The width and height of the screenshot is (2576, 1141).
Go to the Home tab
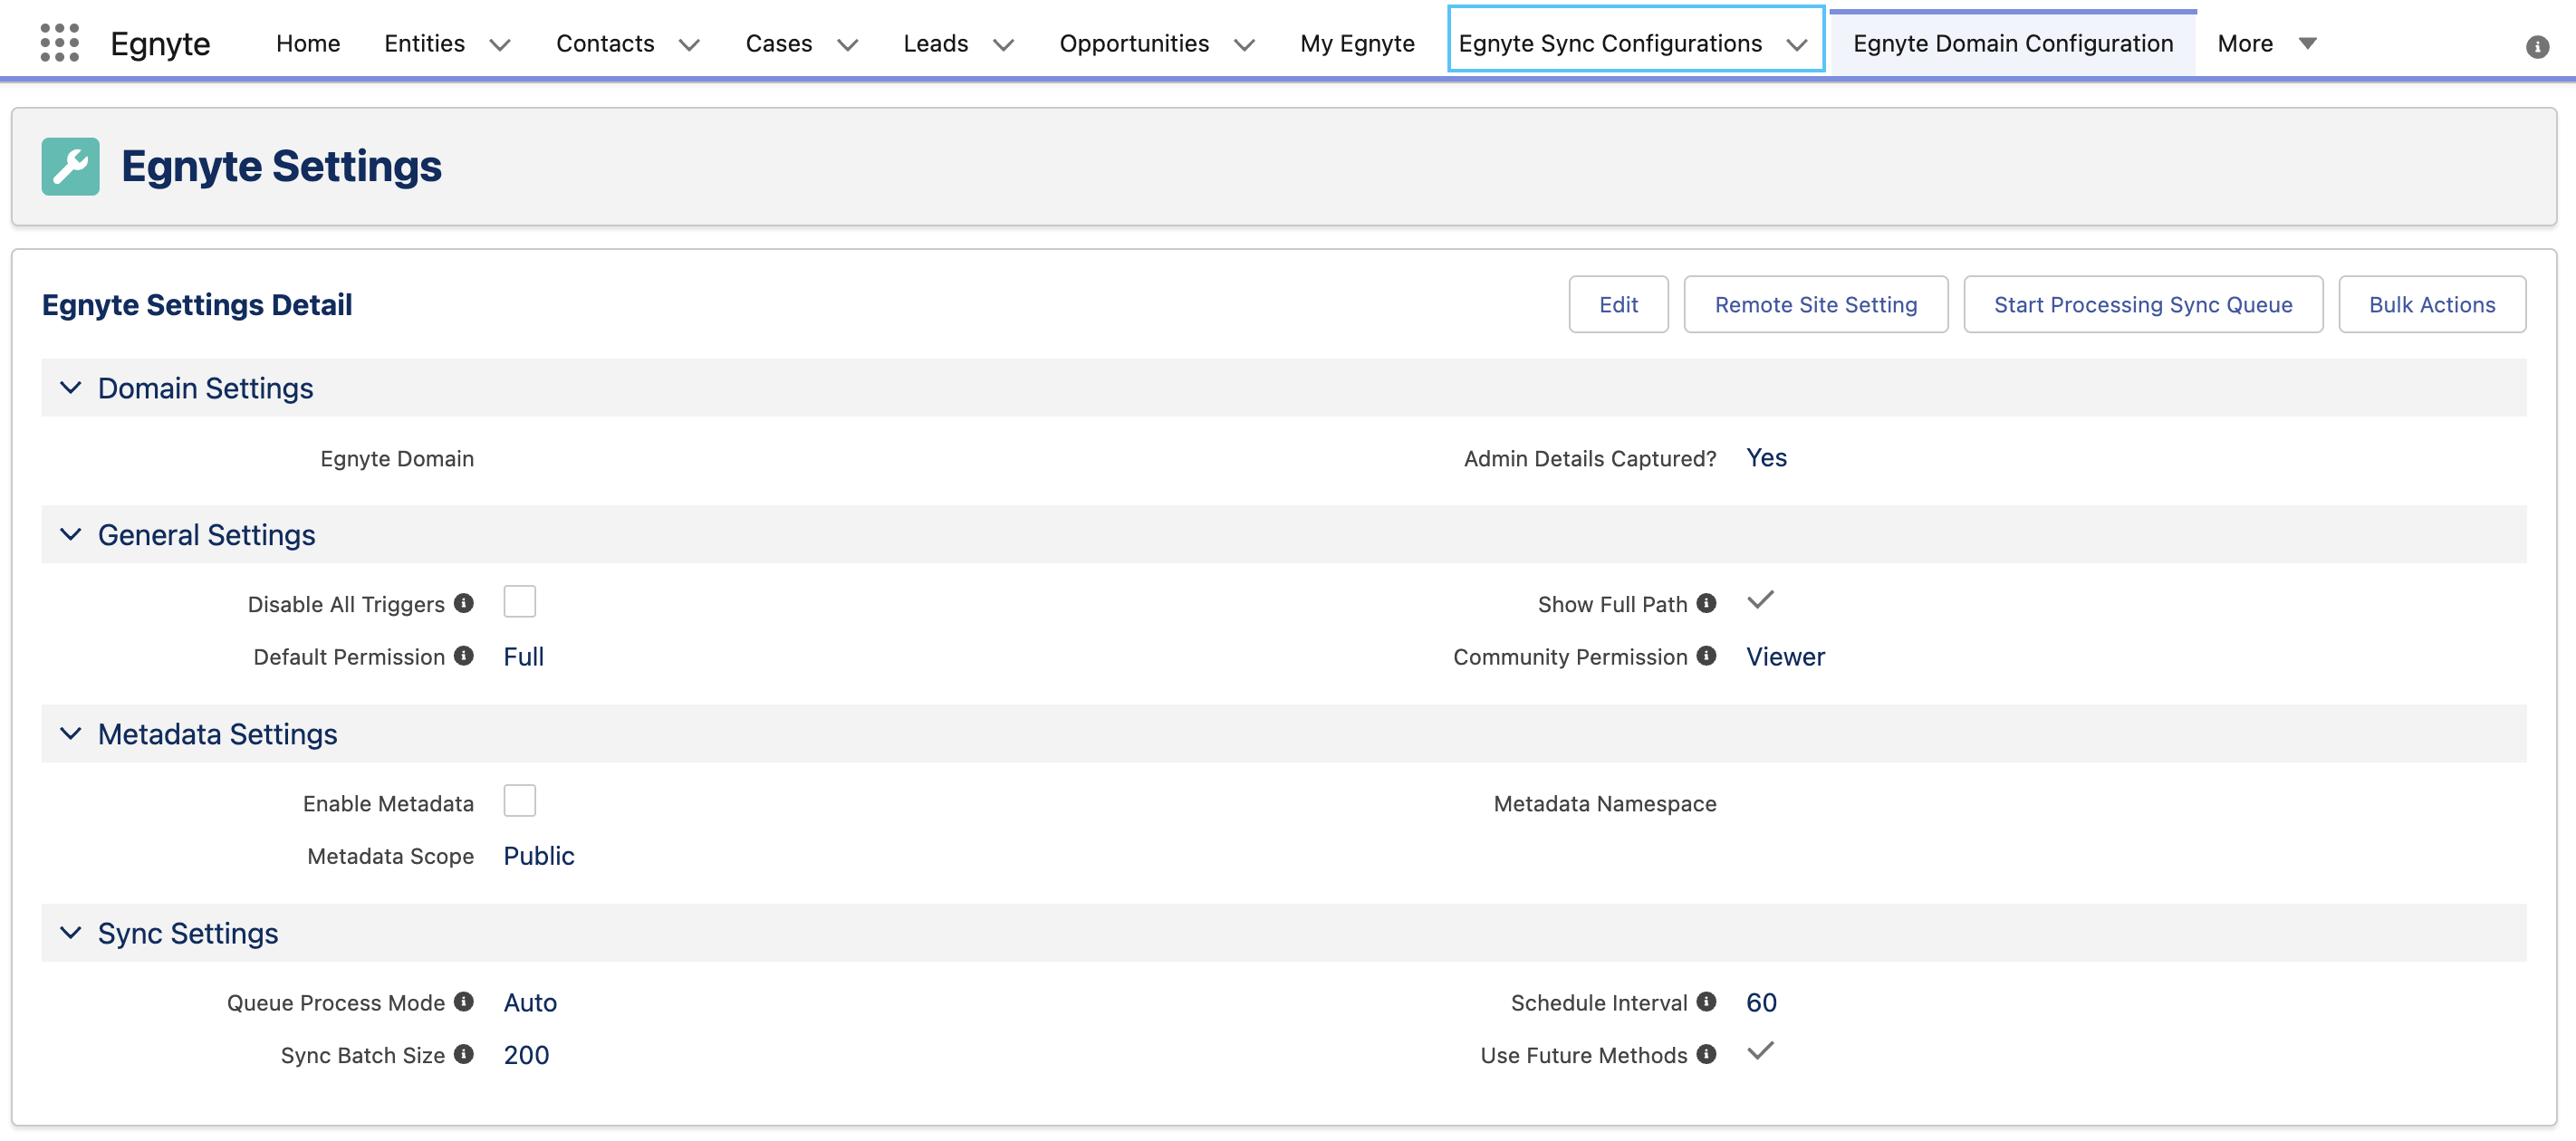coord(308,43)
